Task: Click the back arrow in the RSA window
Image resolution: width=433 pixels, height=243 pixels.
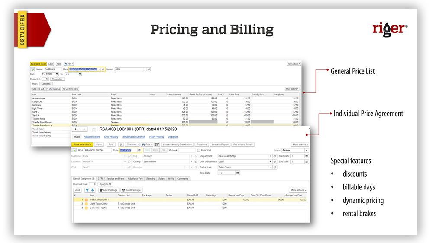Action: coord(76,129)
